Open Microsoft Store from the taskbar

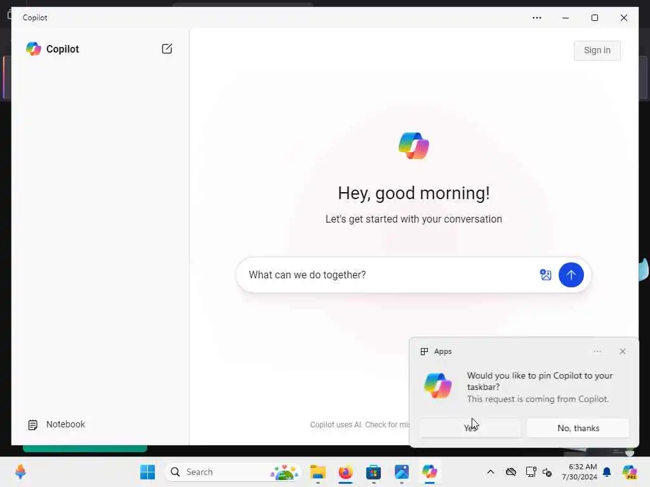373,472
